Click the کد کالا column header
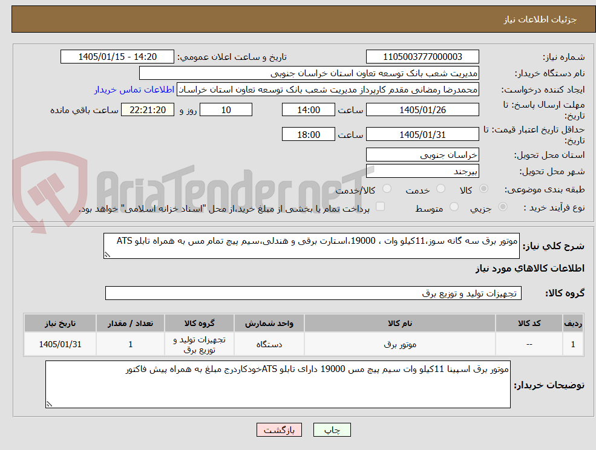596x450 pixels. (529, 324)
